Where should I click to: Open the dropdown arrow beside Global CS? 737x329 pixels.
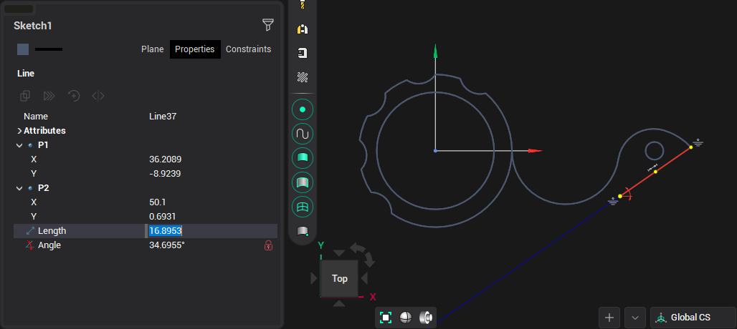(x=635, y=318)
